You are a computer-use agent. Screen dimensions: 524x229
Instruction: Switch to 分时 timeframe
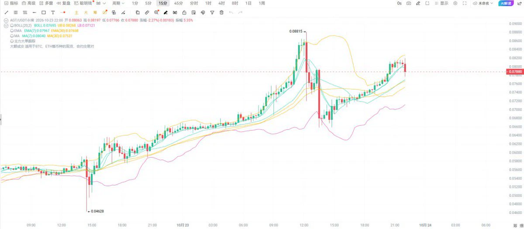pyautogui.click(x=194, y=3)
